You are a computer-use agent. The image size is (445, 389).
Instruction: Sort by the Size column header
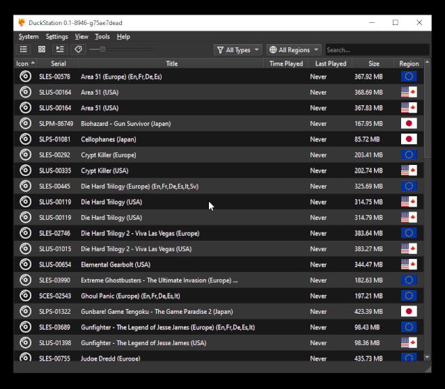click(374, 64)
